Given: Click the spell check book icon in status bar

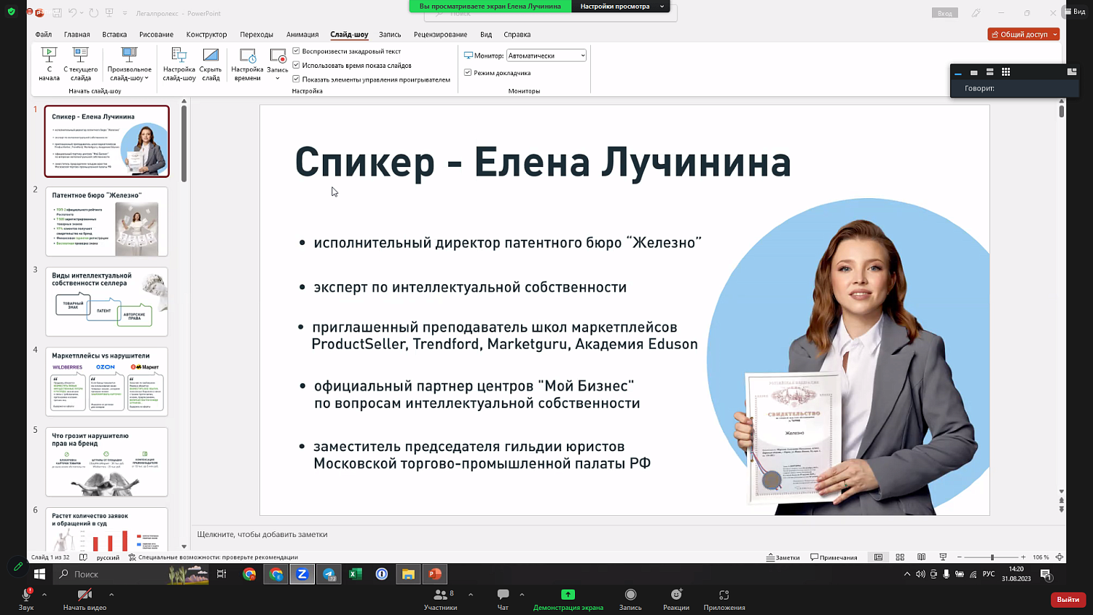Looking at the screenshot, I should tap(83, 557).
